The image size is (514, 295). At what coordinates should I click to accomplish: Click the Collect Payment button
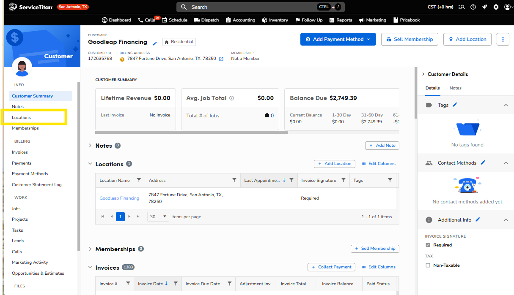coord(331,267)
